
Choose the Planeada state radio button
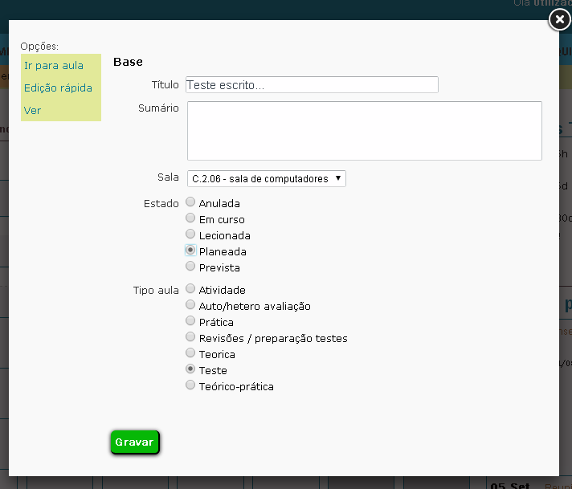(x=190, y=251)
